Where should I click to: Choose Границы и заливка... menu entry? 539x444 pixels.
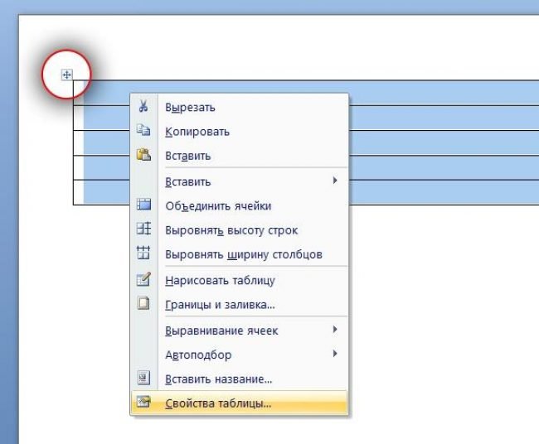(x=220, y=305)
